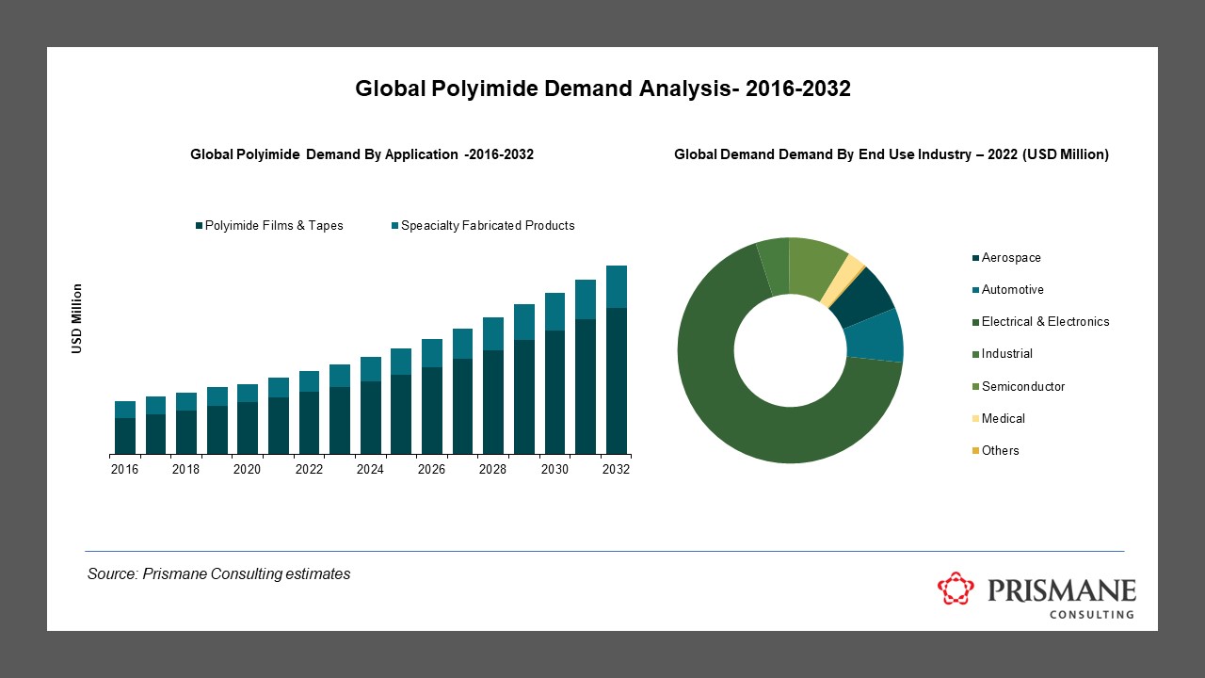
Task: Click the Source: Prismane Consulting estimates link
Action: [x=218, y=573]
